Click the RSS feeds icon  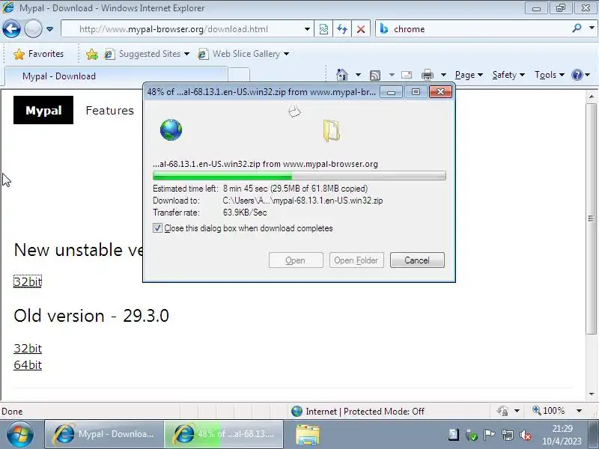[x=375, y=75]
